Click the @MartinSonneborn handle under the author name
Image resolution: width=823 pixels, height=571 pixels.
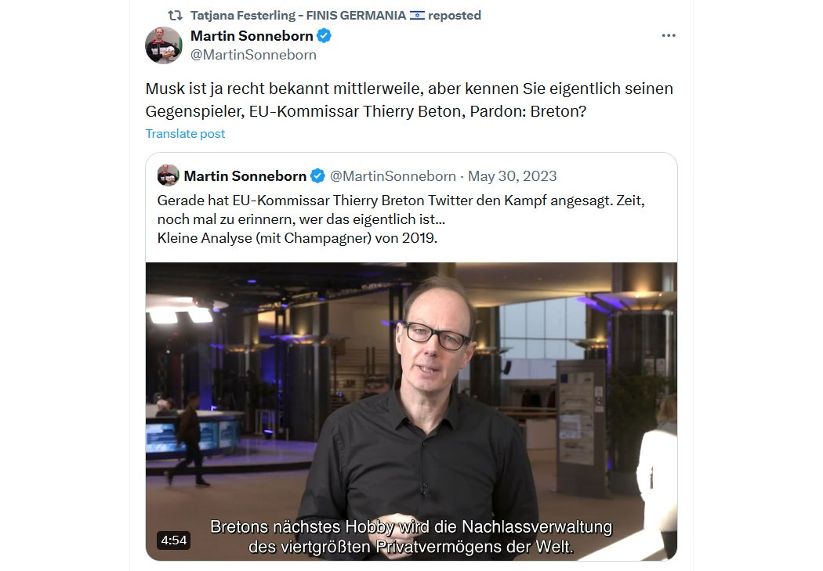253,55
